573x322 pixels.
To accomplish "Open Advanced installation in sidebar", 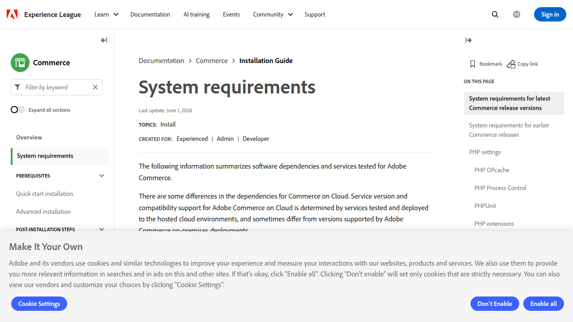I will click(43, 212).
